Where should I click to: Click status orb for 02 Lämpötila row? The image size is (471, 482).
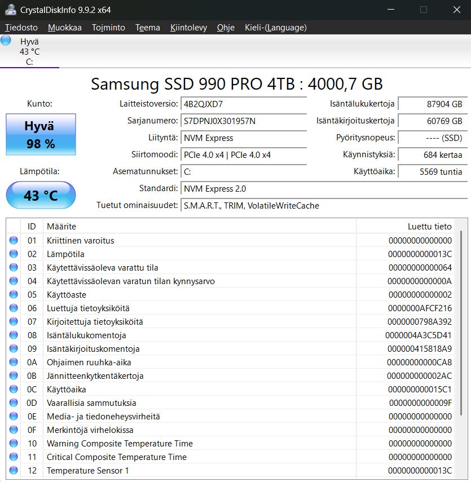click(14, 254)
